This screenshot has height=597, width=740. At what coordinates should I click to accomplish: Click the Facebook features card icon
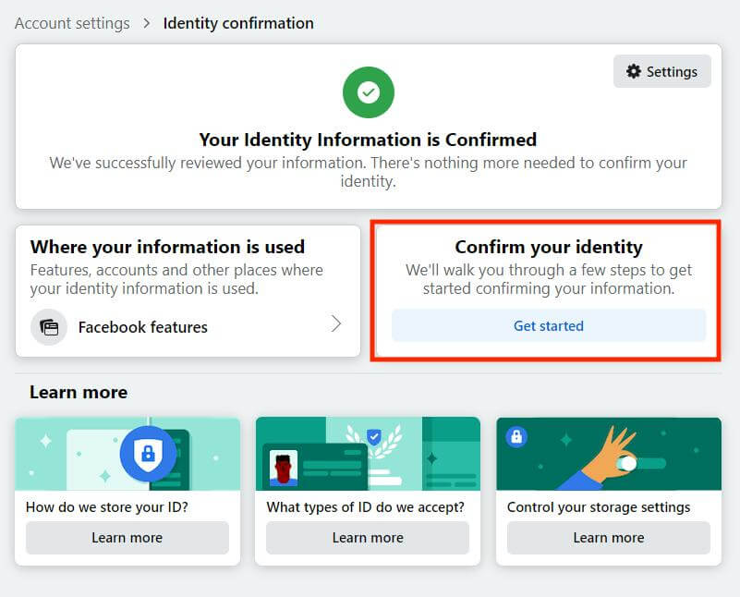coord(49,327)
